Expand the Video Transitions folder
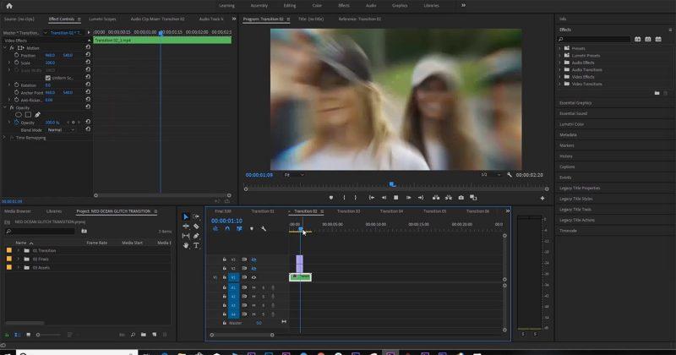 pyautogui.click(x=561, y=85)
